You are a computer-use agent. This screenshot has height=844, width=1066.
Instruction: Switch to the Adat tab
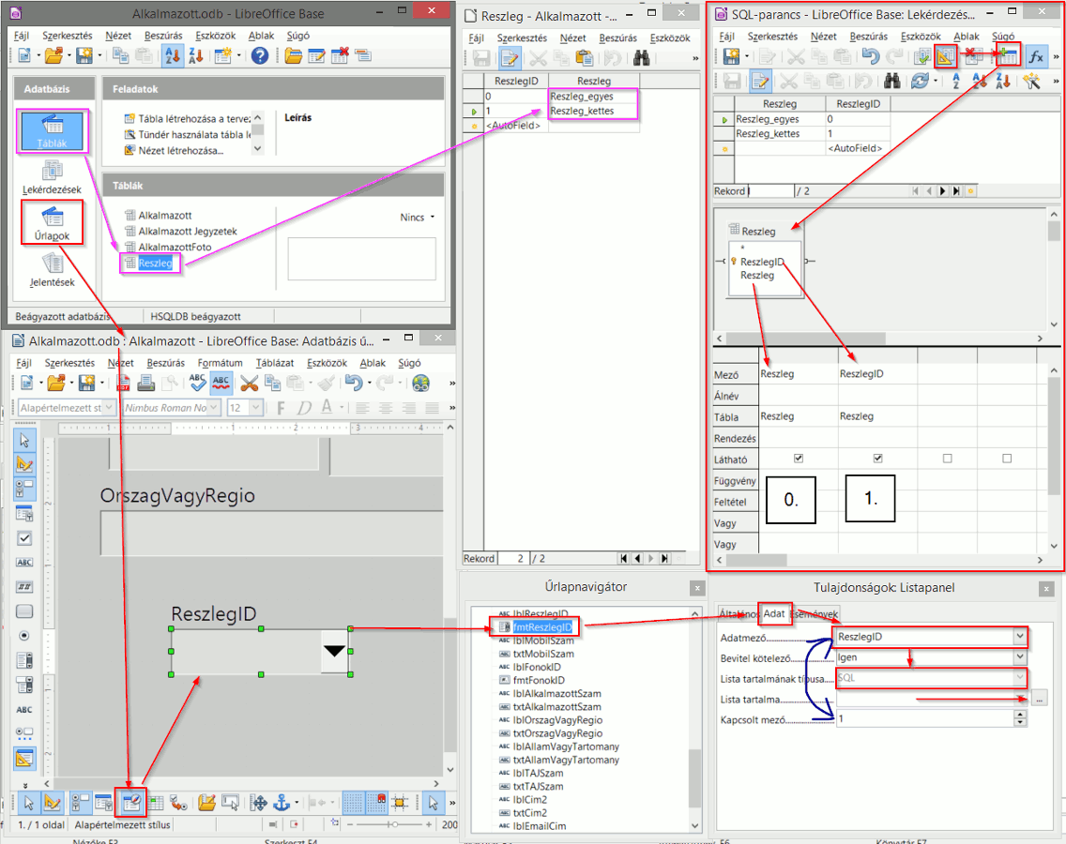tap(774, 614)
